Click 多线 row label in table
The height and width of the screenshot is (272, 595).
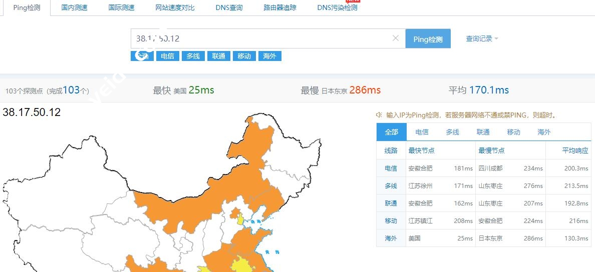click(x=391, y=185)
